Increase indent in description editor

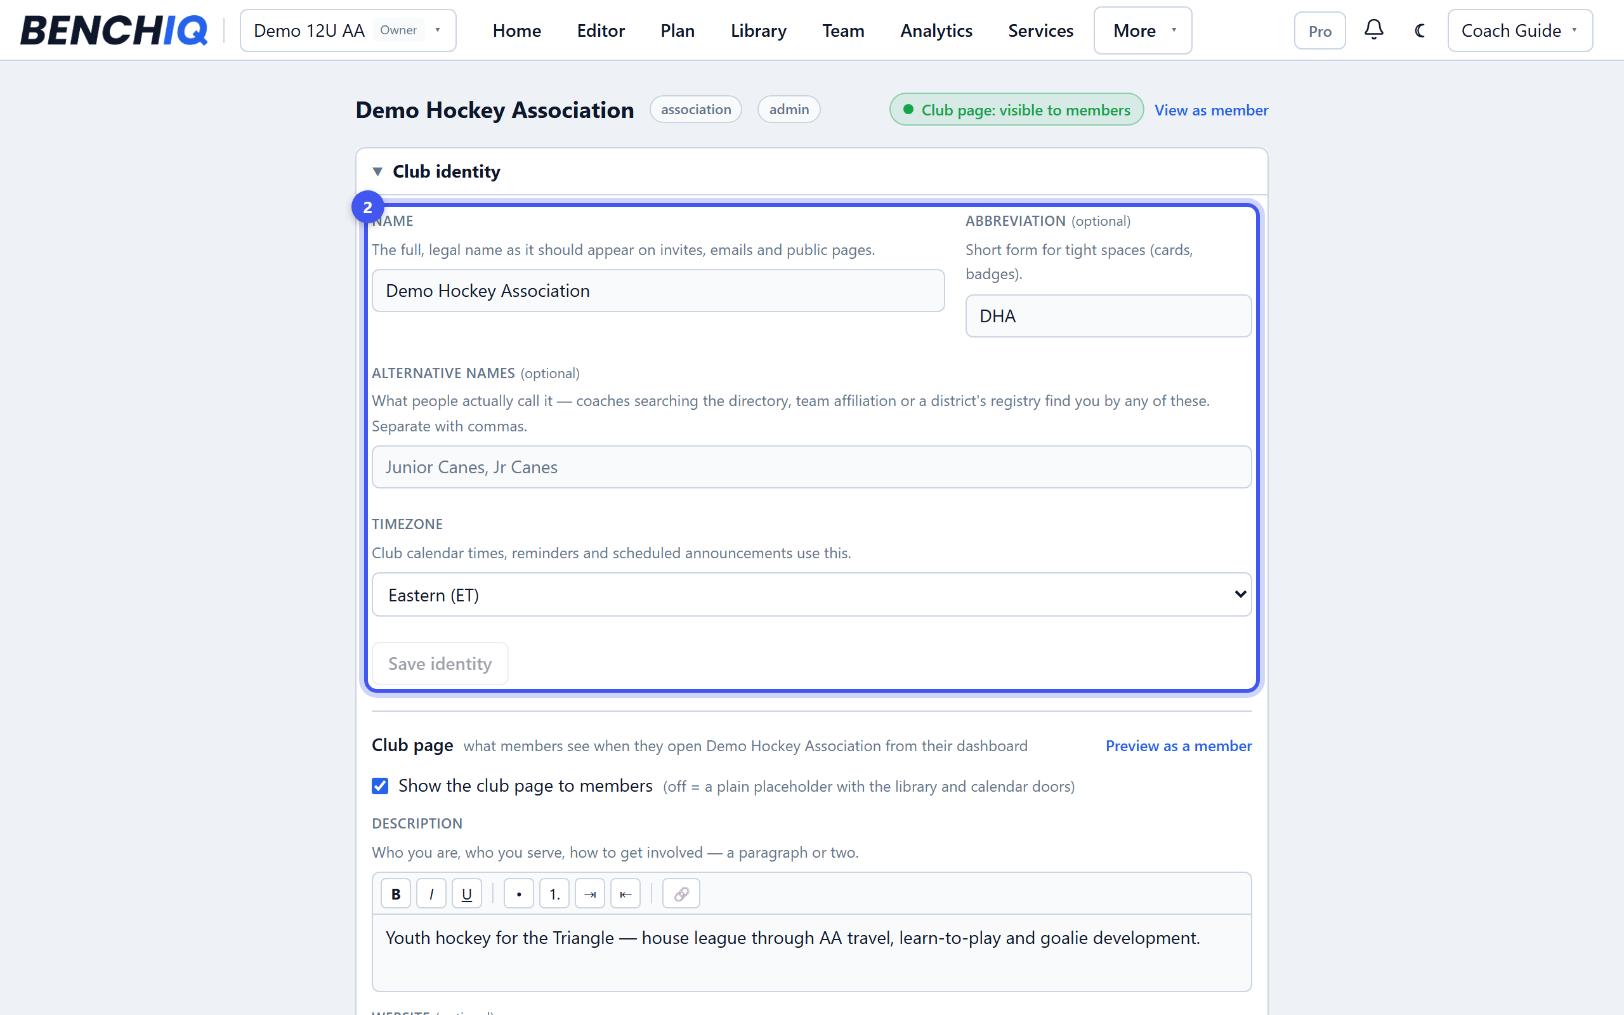coord(590,893)
